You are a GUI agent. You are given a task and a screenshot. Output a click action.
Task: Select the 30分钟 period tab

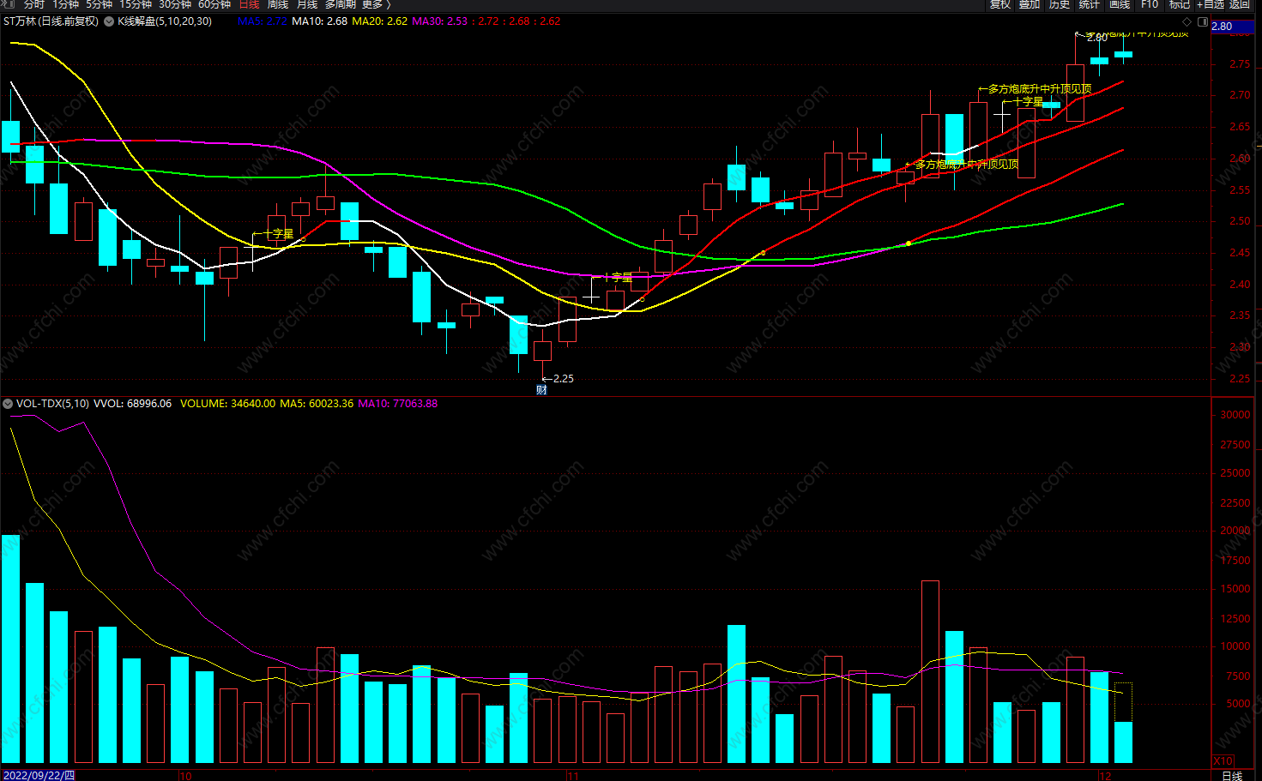pos(175,4)
